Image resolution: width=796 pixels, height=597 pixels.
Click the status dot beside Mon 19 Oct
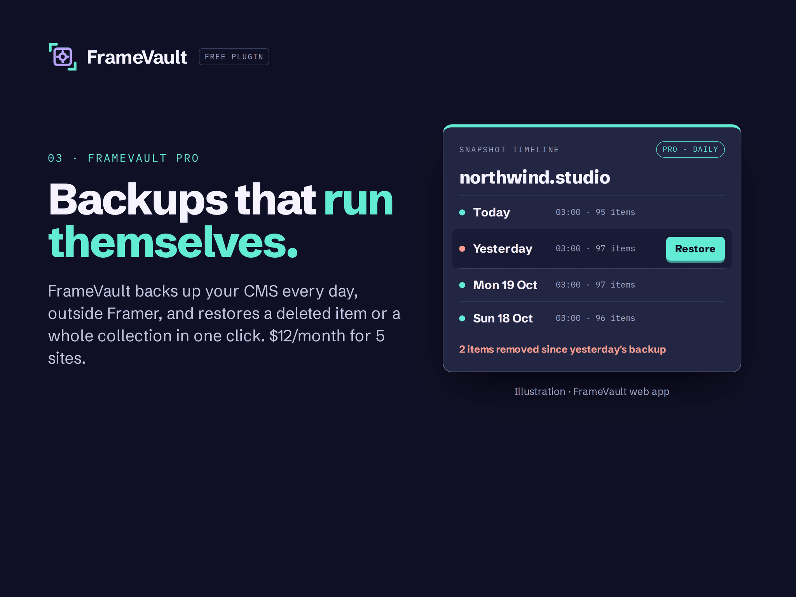(x=462, y=285)
